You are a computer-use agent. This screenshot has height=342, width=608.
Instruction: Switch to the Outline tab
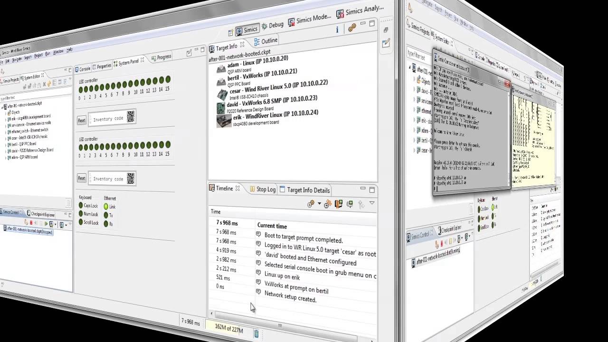(266, 41)
